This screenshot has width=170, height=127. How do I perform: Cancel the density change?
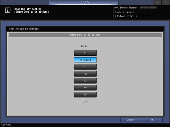point(131,120)
